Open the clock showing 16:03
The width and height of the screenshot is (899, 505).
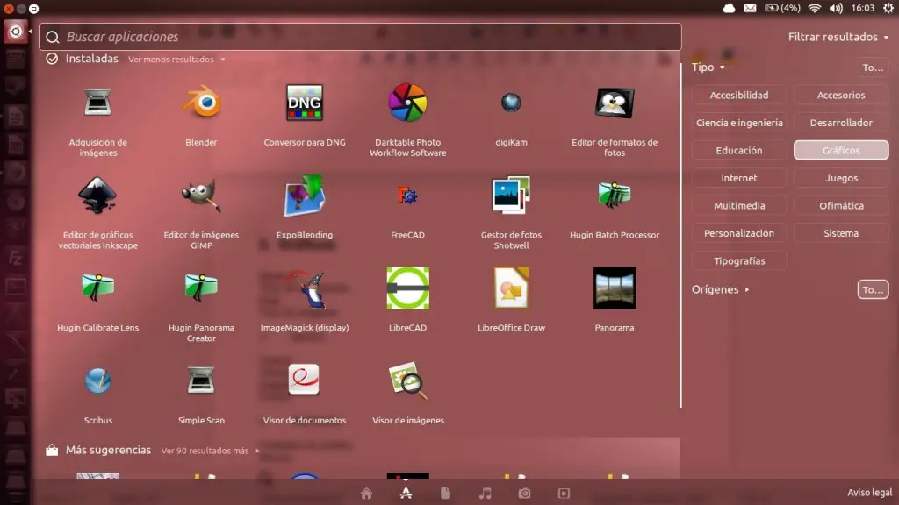(x=862, y=8)
